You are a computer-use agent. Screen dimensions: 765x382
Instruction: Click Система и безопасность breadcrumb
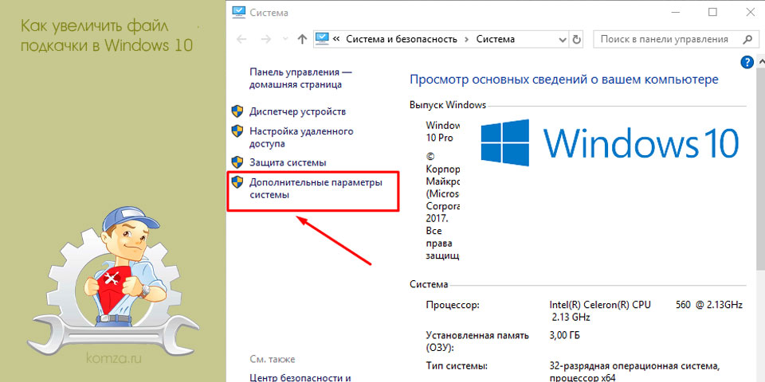(402, 39)
